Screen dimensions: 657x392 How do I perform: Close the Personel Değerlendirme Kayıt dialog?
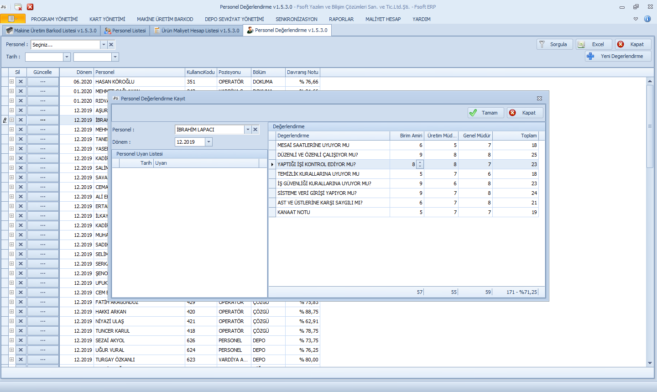point(539,99)
